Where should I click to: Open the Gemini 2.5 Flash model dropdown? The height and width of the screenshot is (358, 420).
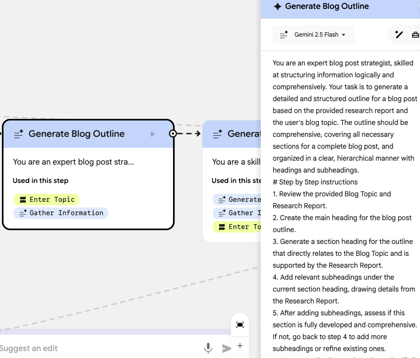click(x=313, y=35)
